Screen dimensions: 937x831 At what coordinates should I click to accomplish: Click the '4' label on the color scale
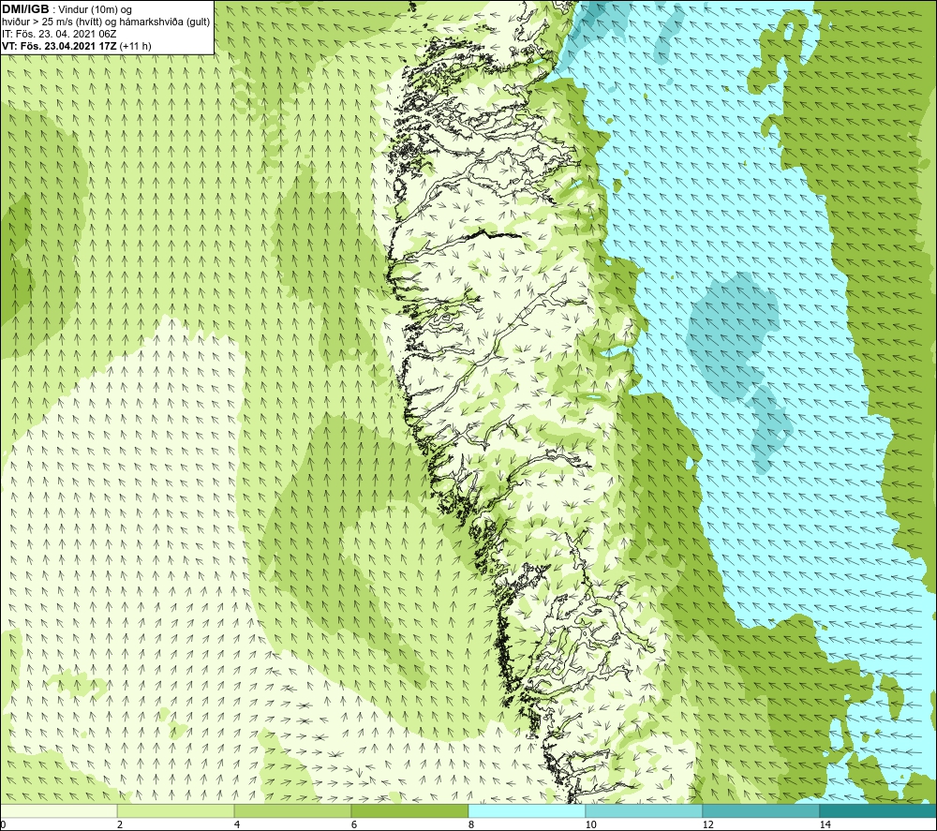pos(237,825)
